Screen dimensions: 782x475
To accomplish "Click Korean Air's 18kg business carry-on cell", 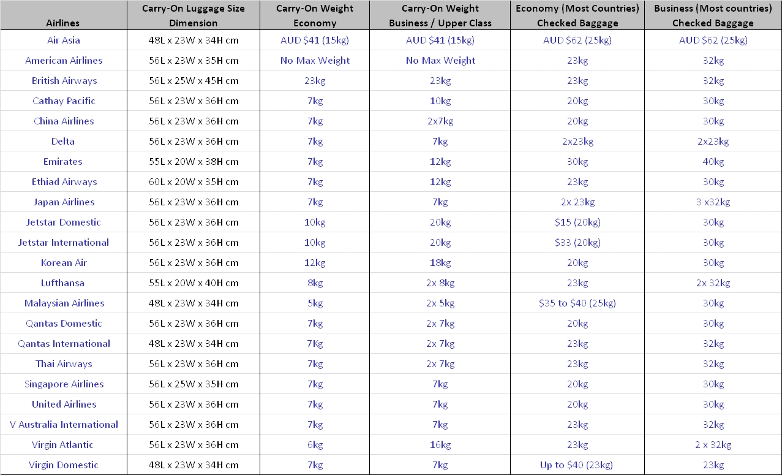I will click(x=440, y=263).
